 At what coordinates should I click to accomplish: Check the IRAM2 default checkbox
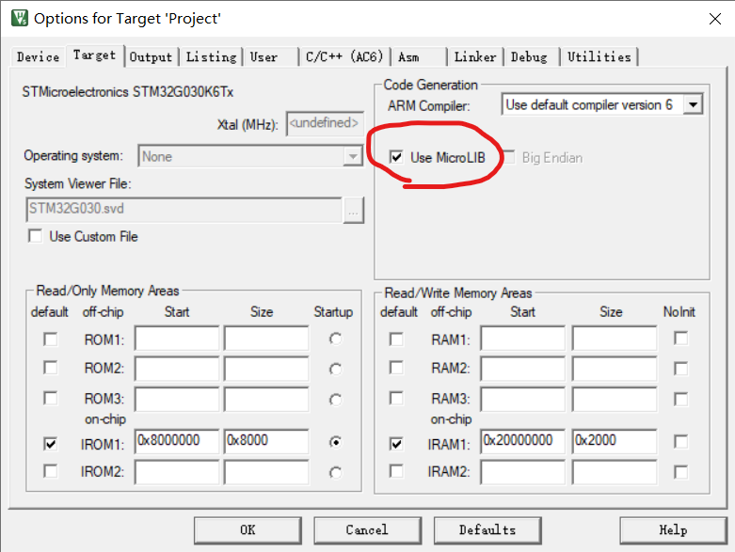(396, 471)
